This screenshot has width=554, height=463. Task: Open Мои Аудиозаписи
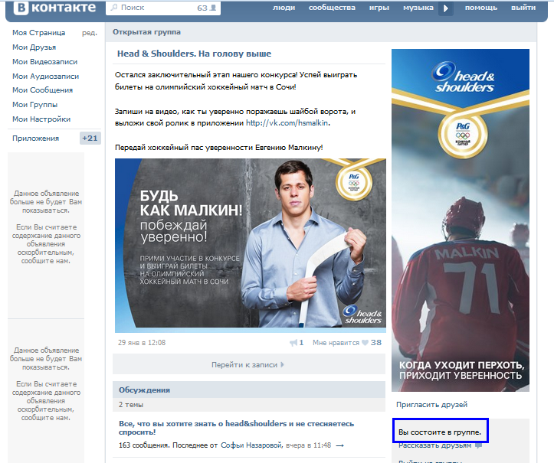point(45,76)
